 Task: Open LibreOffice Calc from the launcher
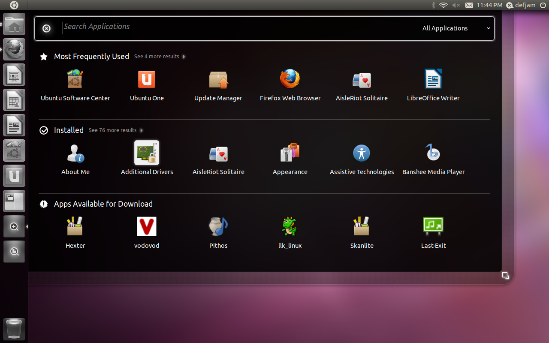(14, 100)
